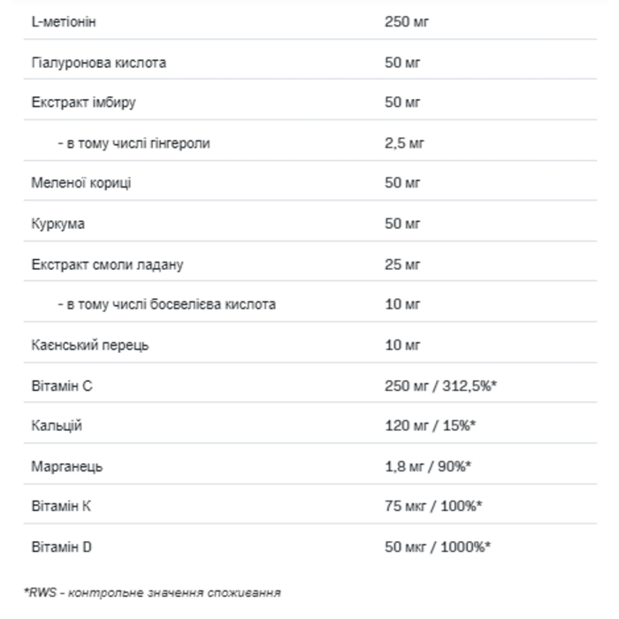Viewport: 619px width, 619px height.
Task: Click the L-метіонін ingredient name
Action: [x=64, y=22]
